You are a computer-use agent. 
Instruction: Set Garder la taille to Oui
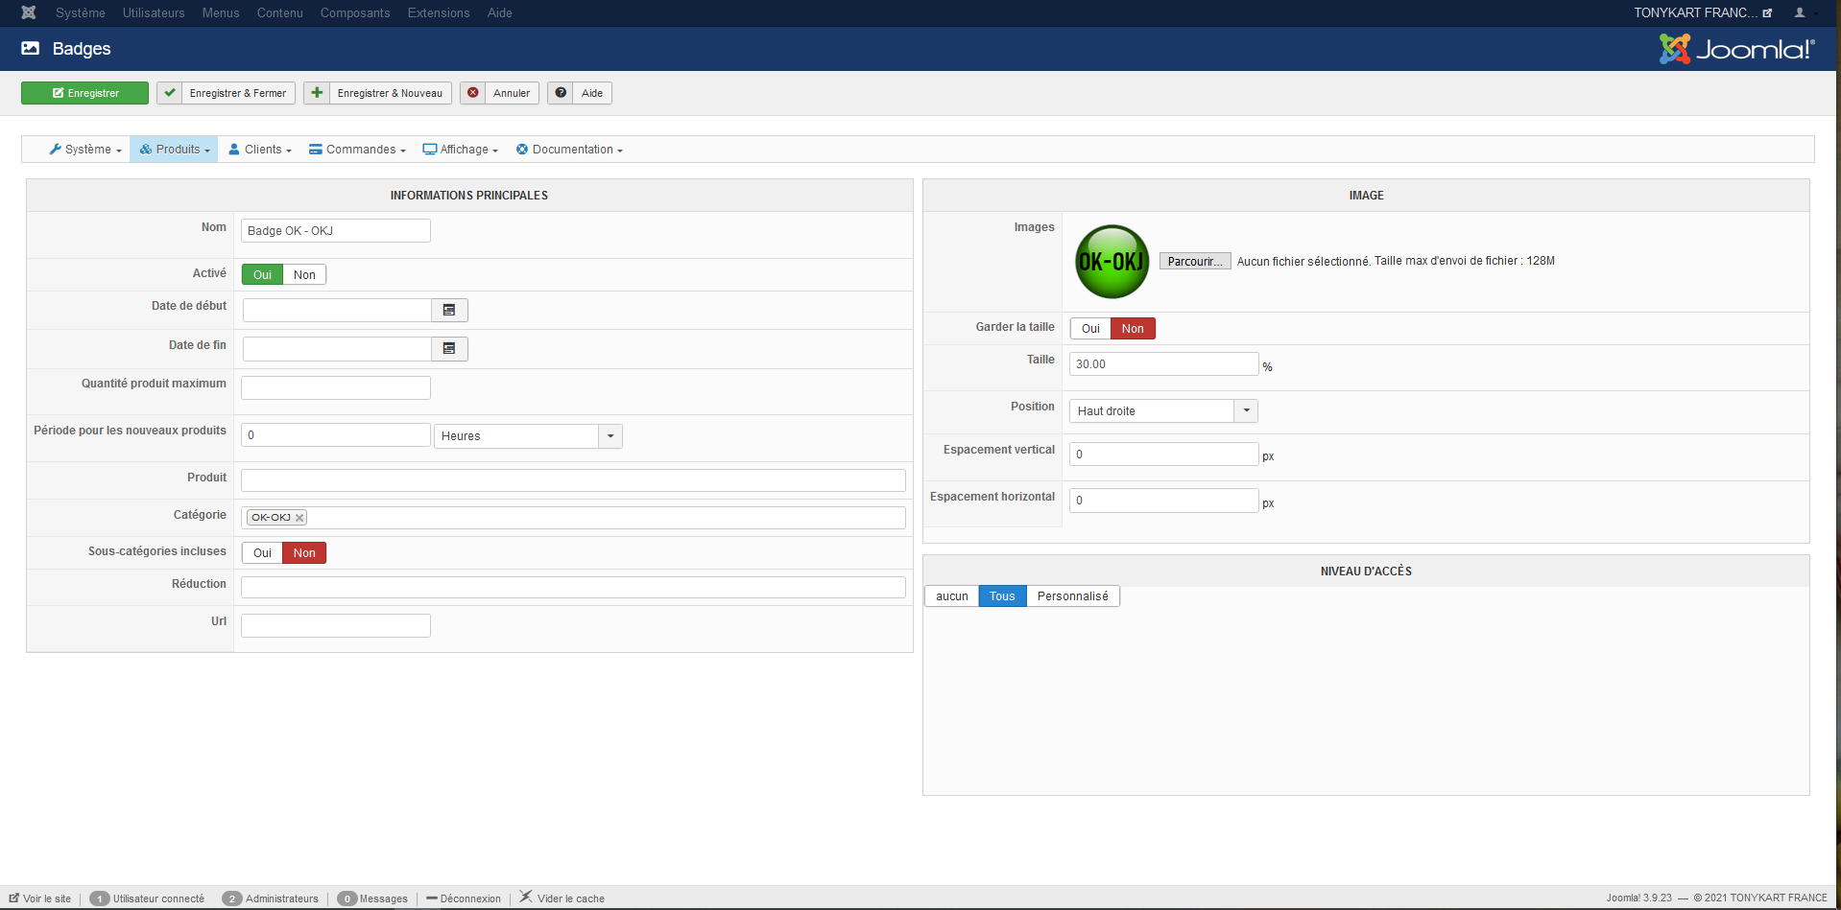pos(1090,328)
